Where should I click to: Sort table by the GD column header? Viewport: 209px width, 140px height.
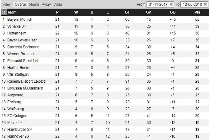(173, 12)
